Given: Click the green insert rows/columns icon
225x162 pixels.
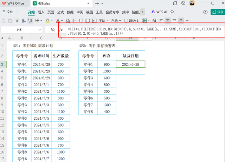Looking at the screenshot, I should click(x=88, y=21).
